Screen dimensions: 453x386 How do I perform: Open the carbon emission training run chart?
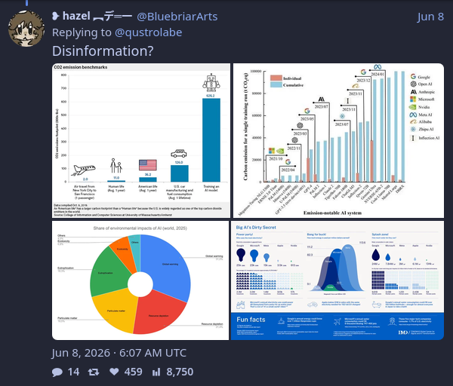[338, 140]
